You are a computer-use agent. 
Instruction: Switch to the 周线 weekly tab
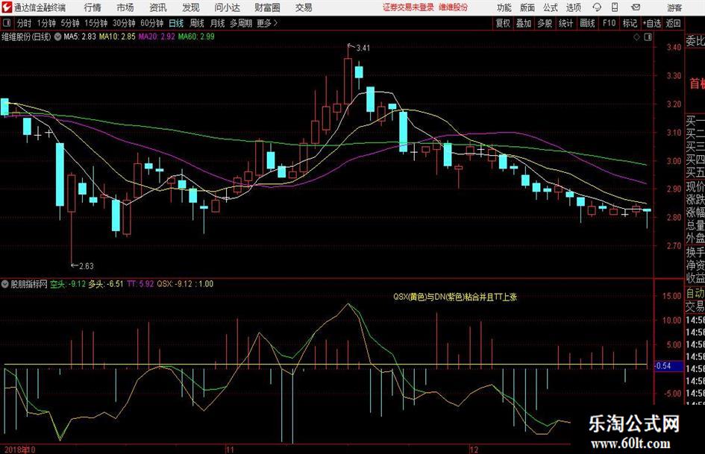pos(197,23)
